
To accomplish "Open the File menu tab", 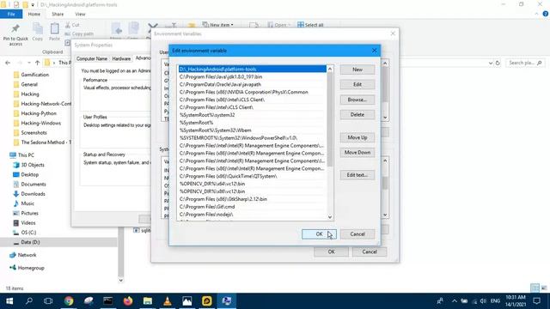I will pyautogui.click(x=11, y=14).
